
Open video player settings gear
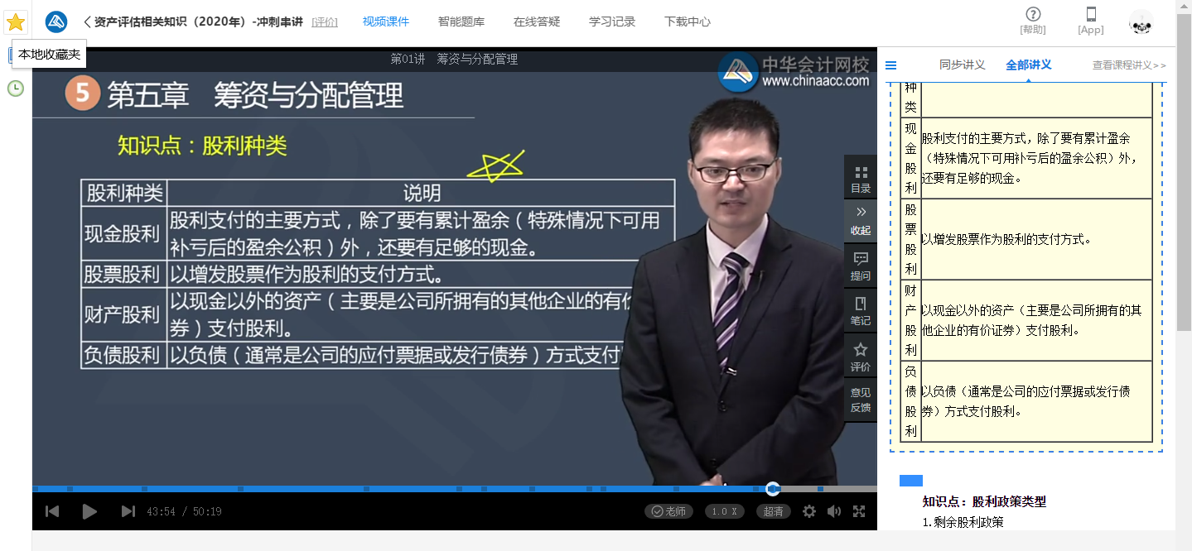(809, 511)
